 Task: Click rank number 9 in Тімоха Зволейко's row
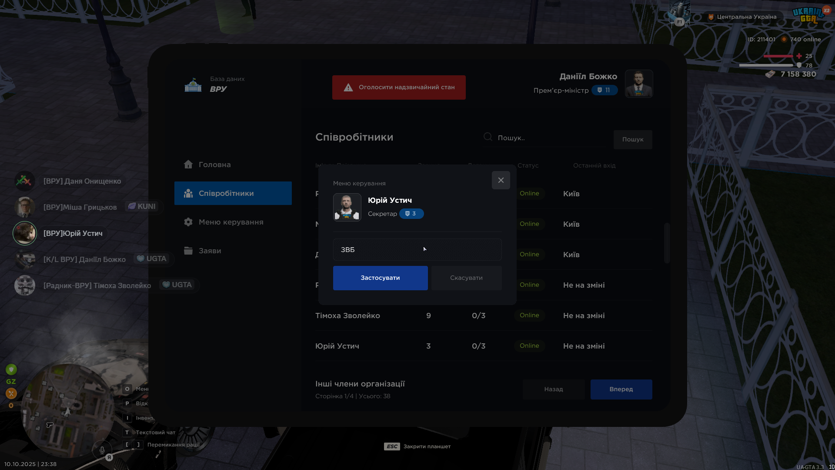(x=428, y=316)
